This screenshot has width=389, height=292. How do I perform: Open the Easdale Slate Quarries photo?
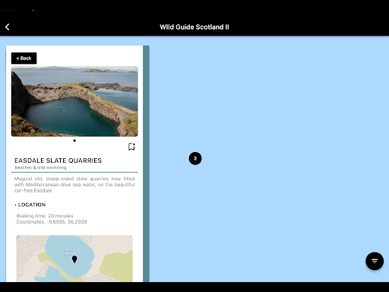[x=74, y=101]
